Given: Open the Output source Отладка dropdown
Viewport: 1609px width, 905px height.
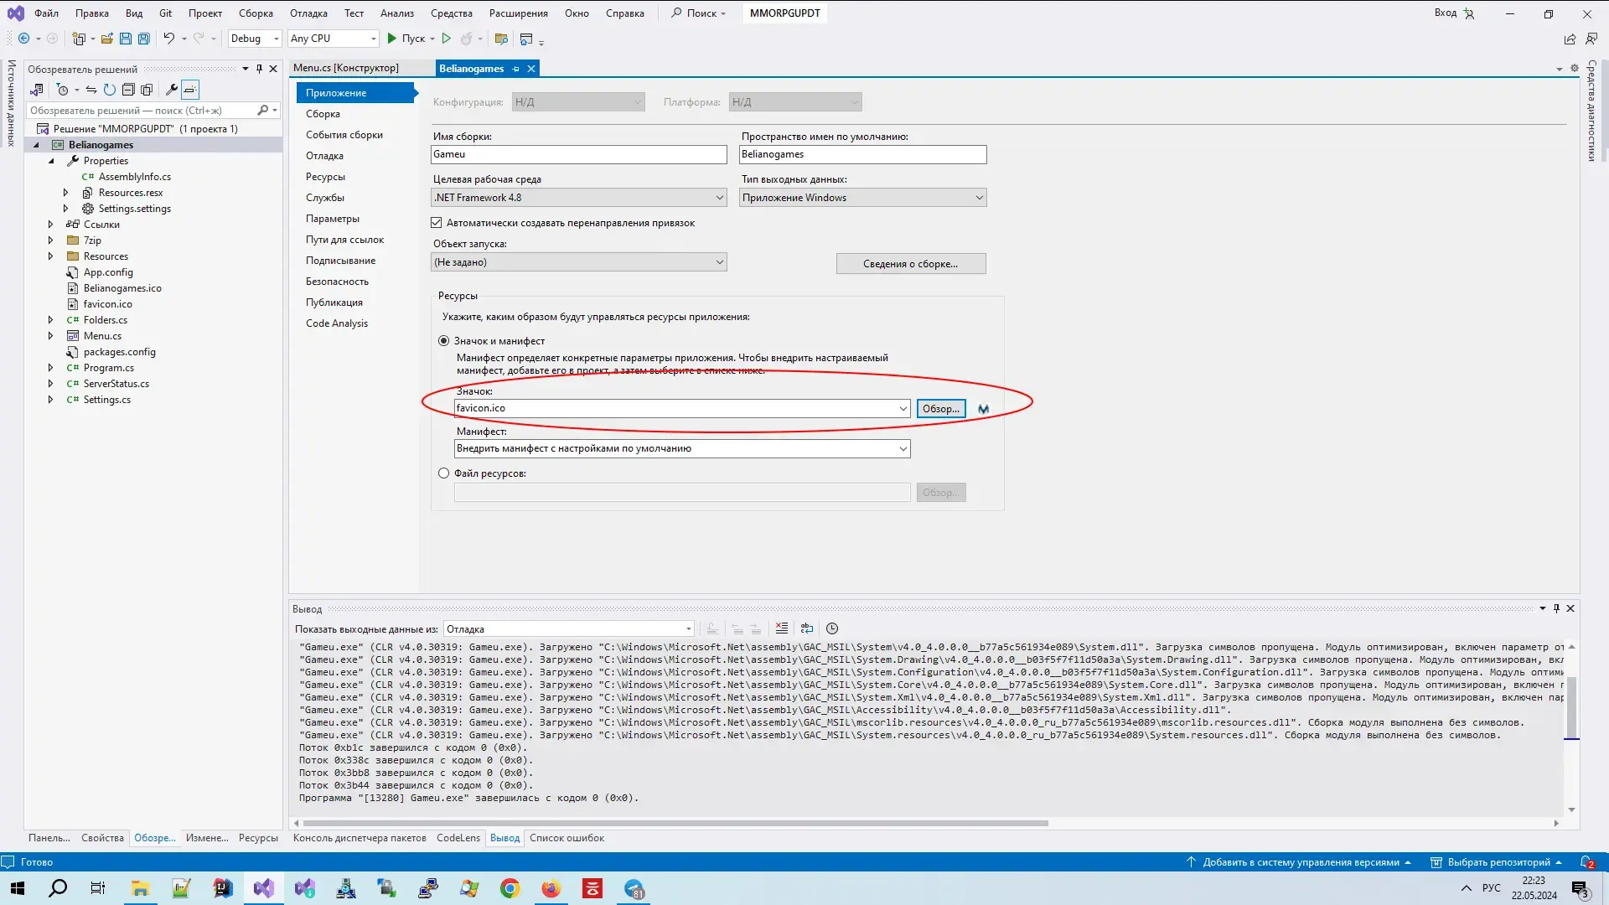Looking at the screenshot, I should 569,629.
